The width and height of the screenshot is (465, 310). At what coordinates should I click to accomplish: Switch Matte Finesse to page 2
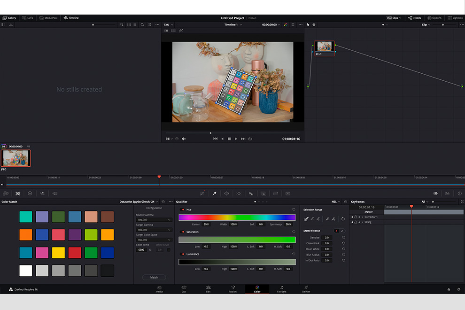pos(342,231)
